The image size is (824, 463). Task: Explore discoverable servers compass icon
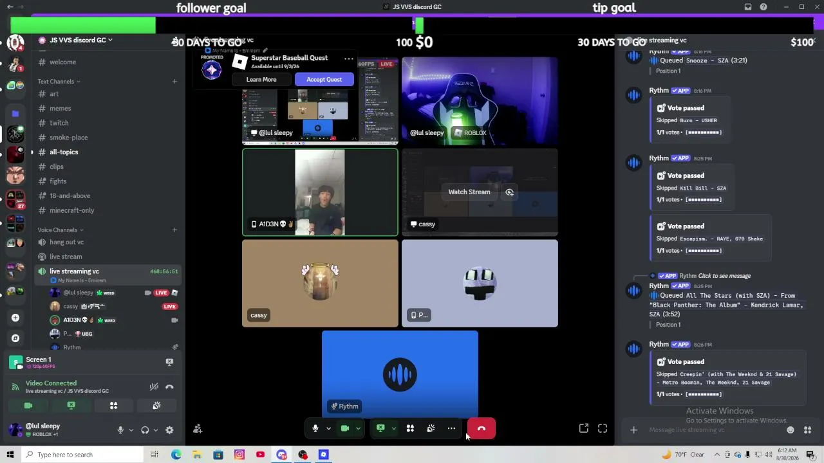point(15,338)
